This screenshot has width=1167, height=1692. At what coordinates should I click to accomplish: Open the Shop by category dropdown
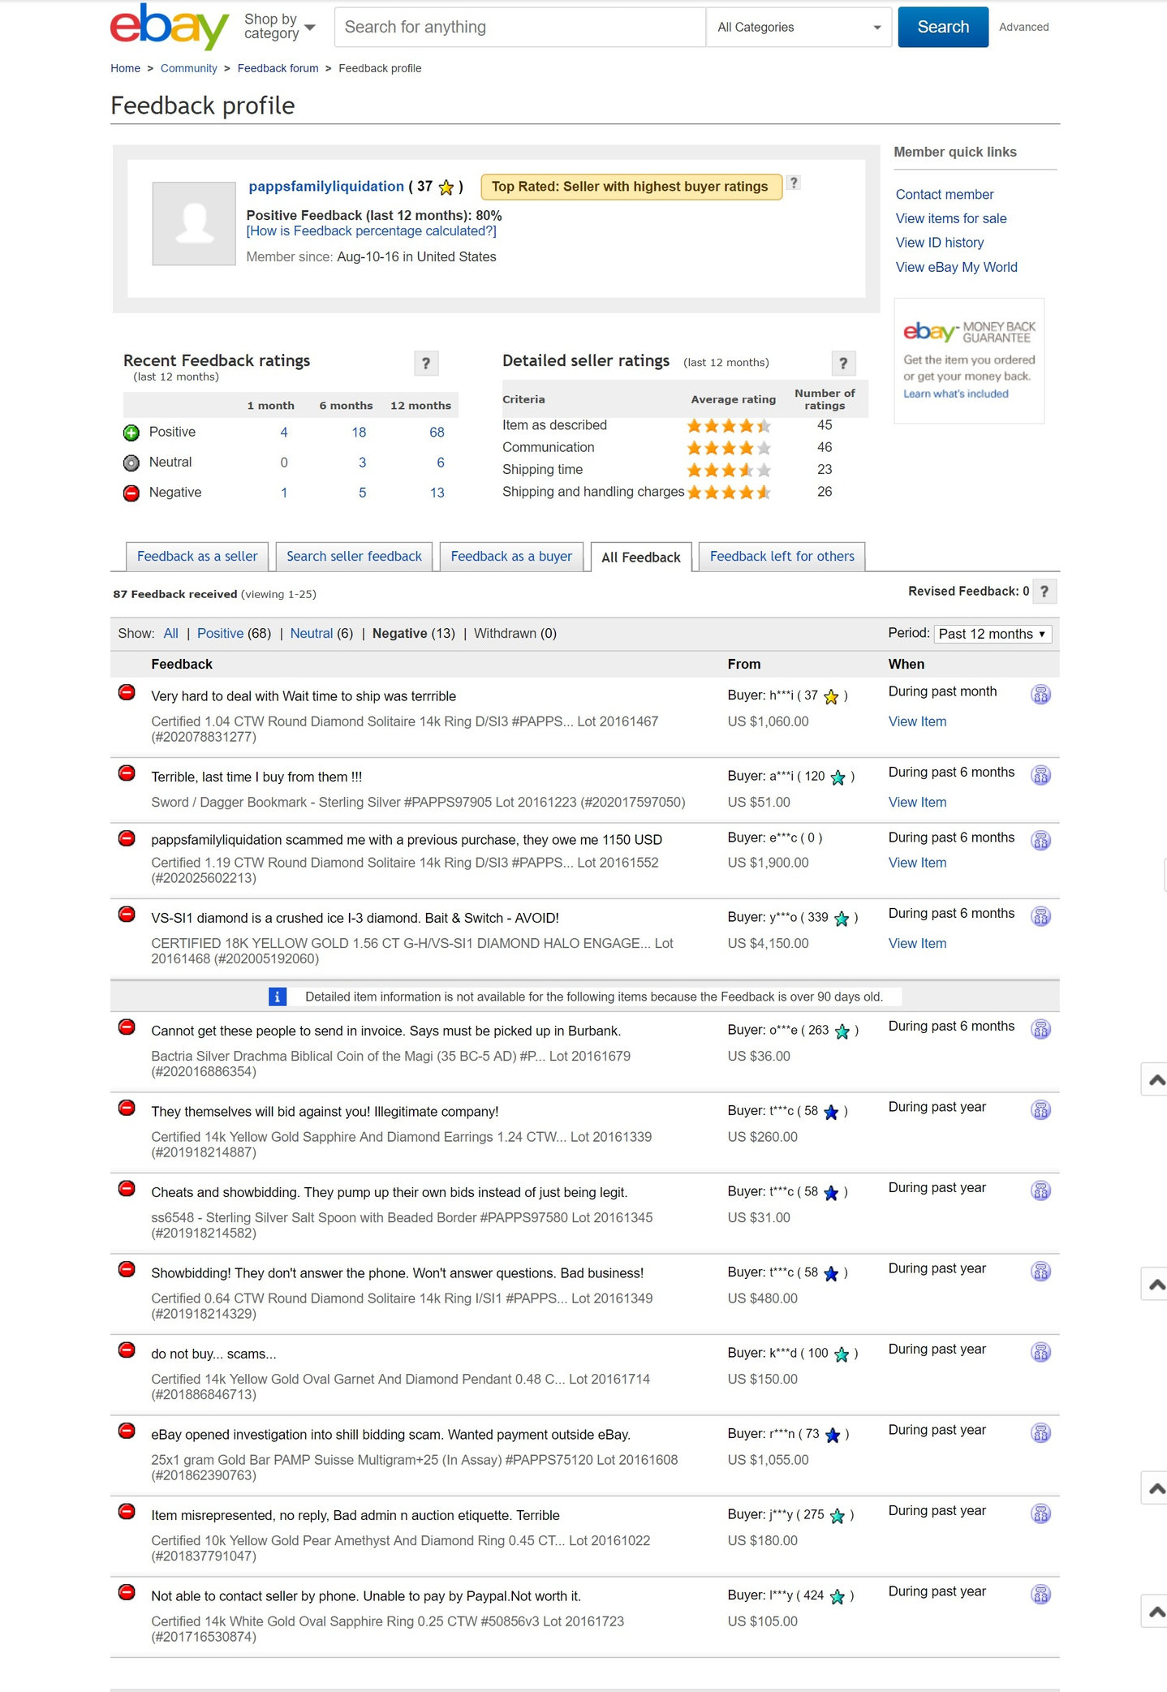[279, 27]
